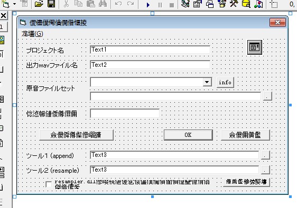Click browse button beside the path field
297x208 pixels.
tap(267, 96)
